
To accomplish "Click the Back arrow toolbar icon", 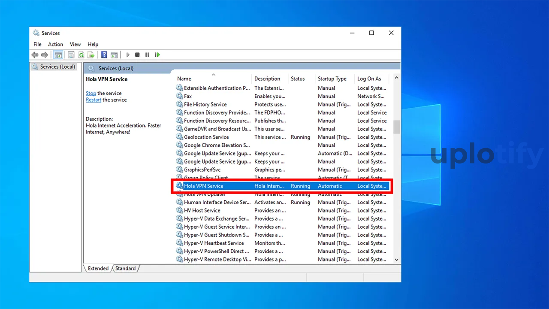I will coord(35,55).
